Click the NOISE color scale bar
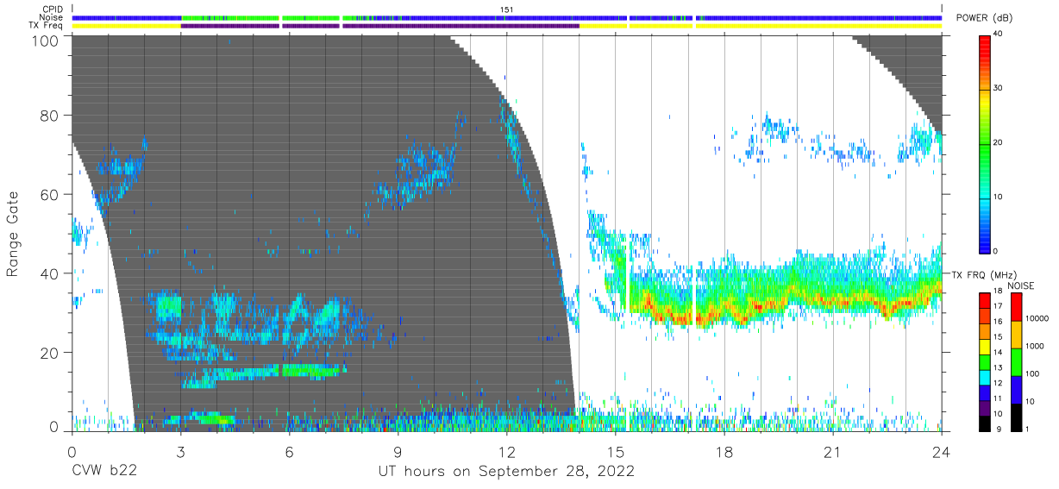1059x489 pixels. [x=1016, y=360]
